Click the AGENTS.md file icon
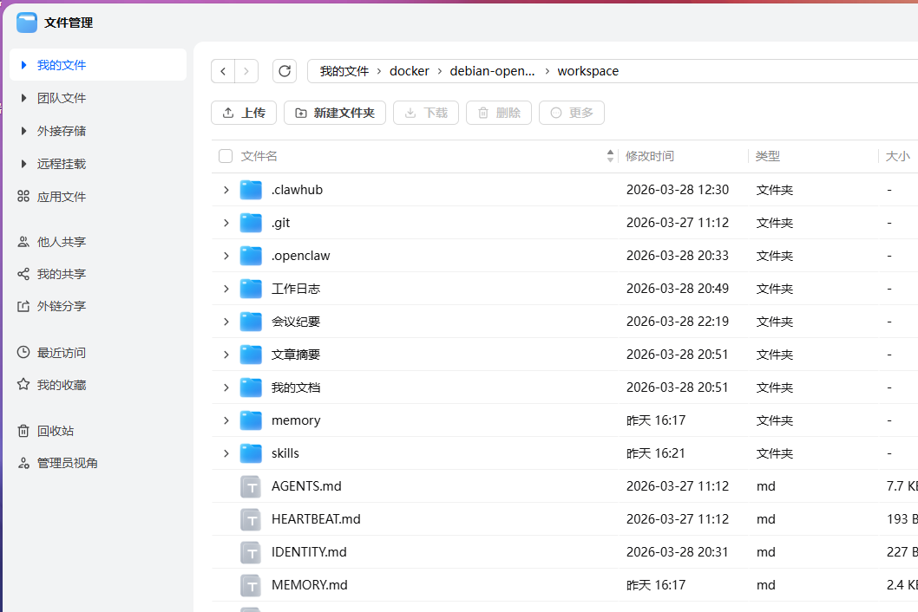Screen dimensions: 918x612 click(251, 486)
